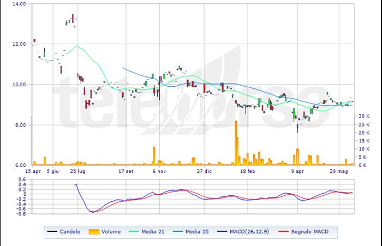The height and width of the screenshot is (246, 382).
Task: Click the 0 K volume axis label
Action: click(363, 165)
